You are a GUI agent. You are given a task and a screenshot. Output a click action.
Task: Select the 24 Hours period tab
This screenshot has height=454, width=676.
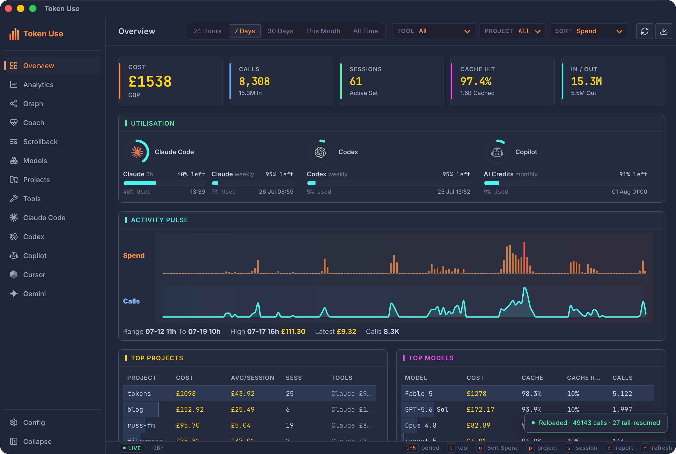point(207,31)
